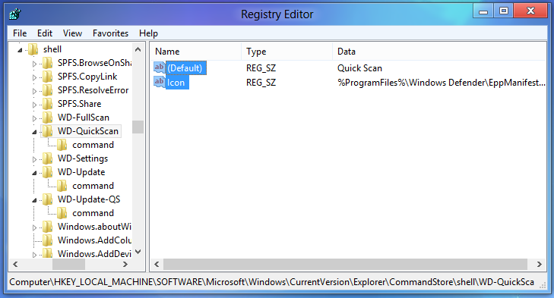Open the Edit menu
Image resolution: width=554 pixels, height=298 pixels.
point(45,33)
